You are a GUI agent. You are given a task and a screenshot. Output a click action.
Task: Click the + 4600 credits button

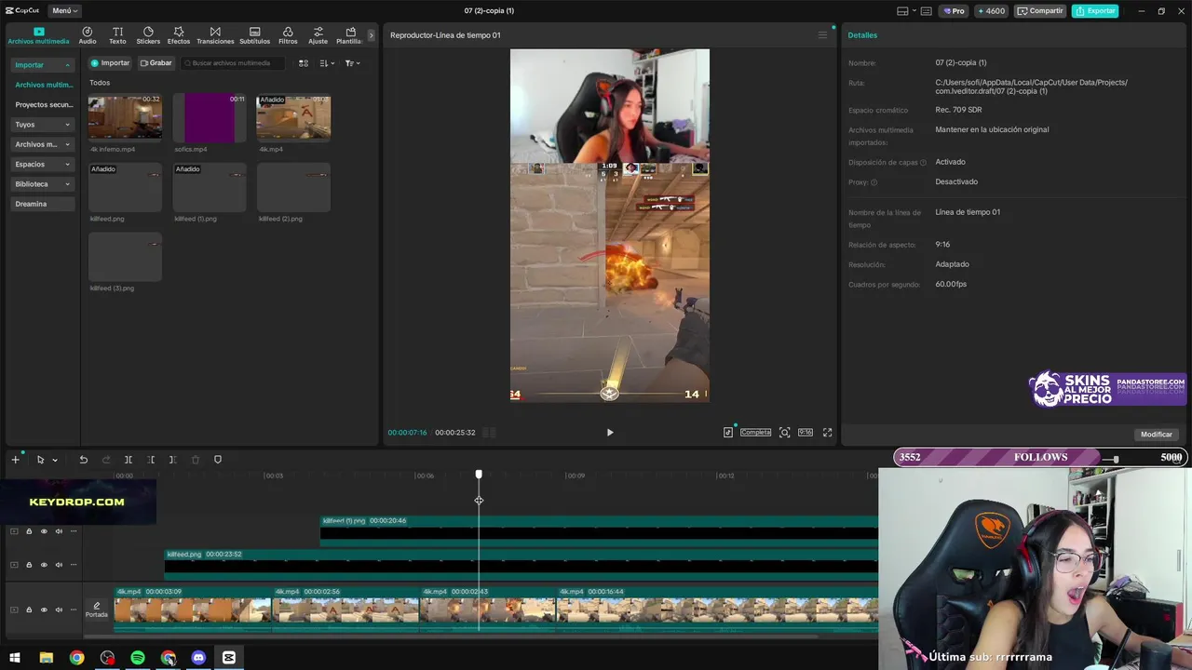[x=991, y=11]
